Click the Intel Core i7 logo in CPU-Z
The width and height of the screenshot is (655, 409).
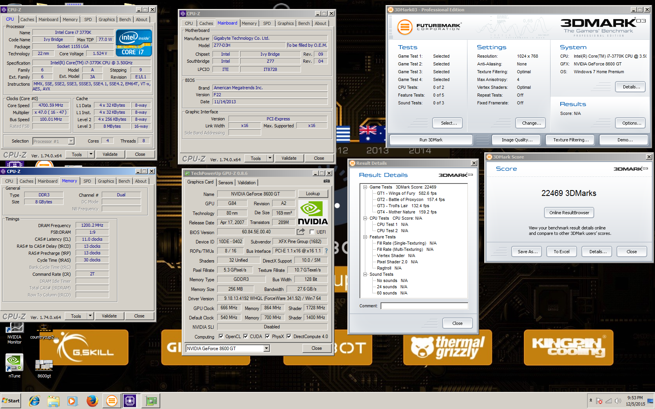134,43
